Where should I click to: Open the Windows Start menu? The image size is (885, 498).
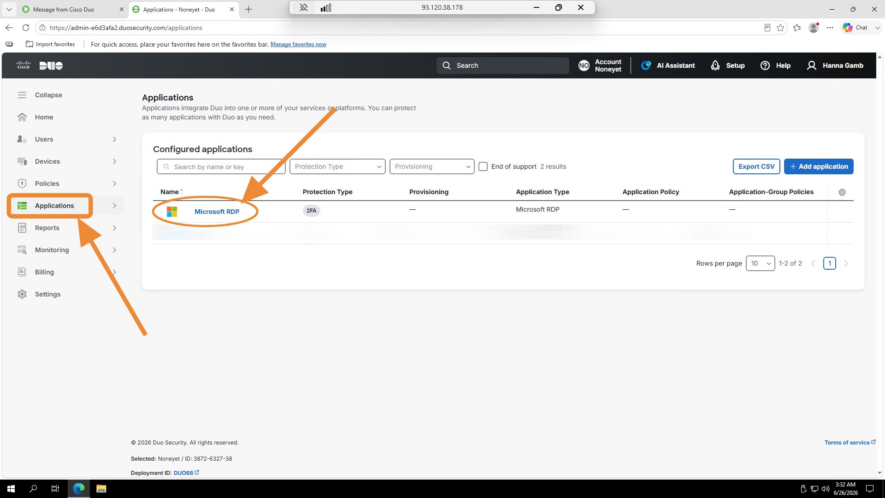point(11,489)
